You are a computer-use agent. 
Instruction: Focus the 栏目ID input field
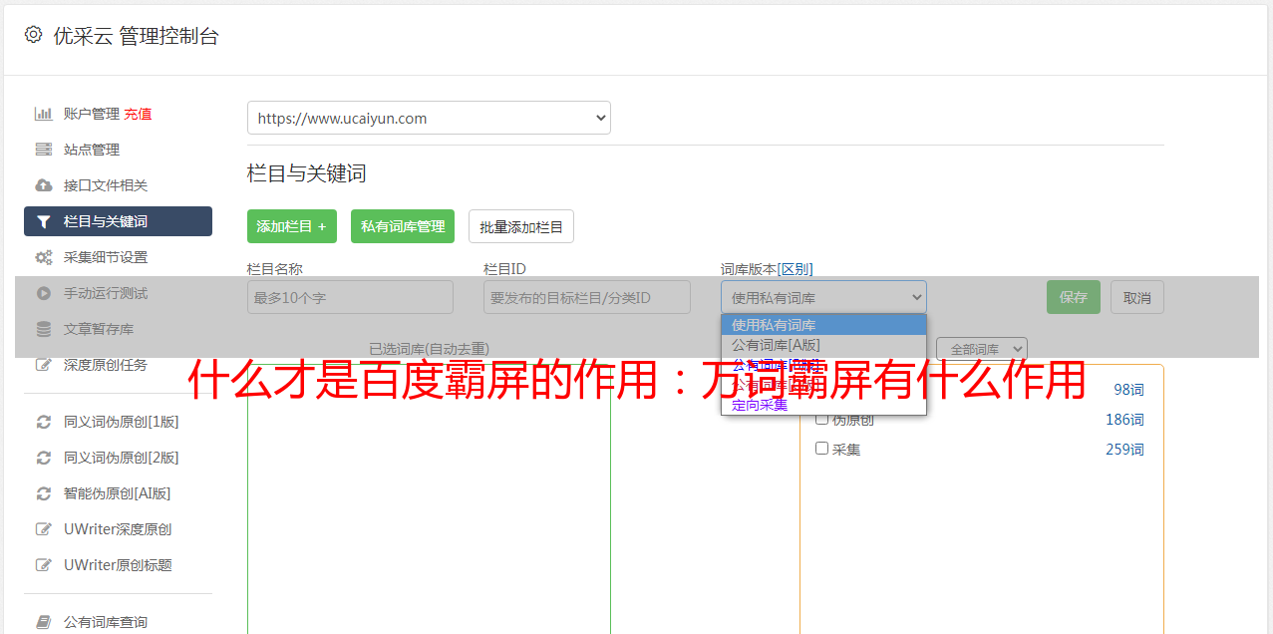[x=587, y=297]
